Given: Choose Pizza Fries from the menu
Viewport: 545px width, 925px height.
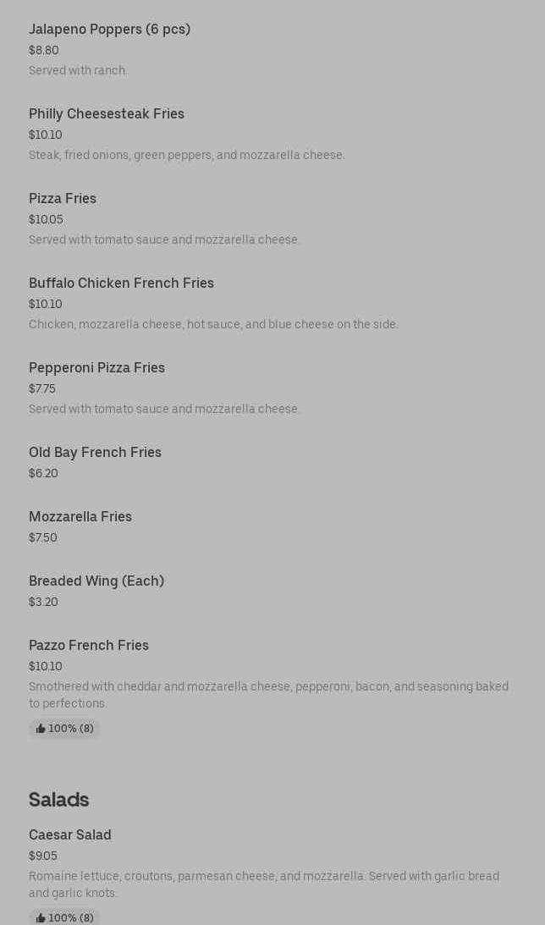Looking at the screenshot, I should [x=63, y=199].
